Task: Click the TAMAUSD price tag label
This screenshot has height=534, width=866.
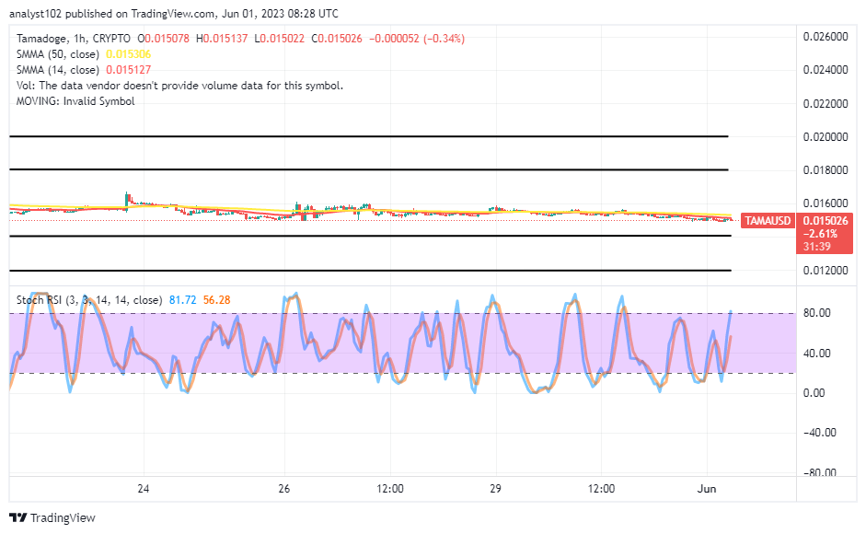Action: [x=768, y=221]
